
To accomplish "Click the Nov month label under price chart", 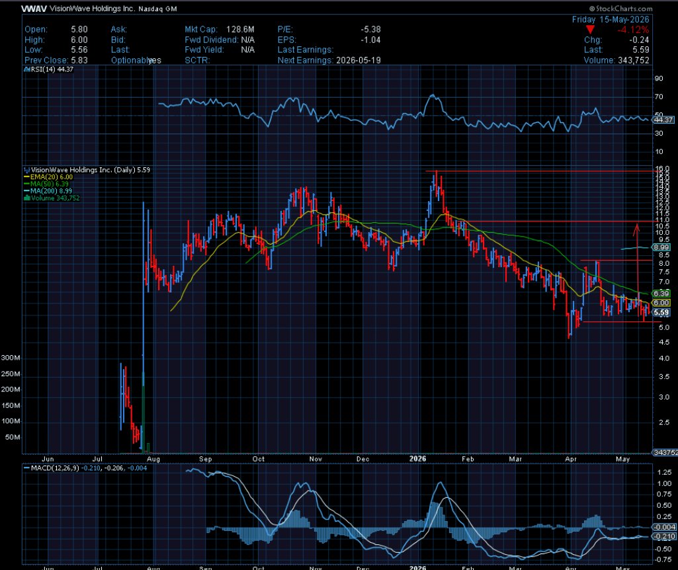I will (x=316, y=459).
